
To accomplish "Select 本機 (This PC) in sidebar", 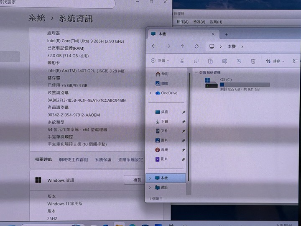I will click(x=166, y=178).
